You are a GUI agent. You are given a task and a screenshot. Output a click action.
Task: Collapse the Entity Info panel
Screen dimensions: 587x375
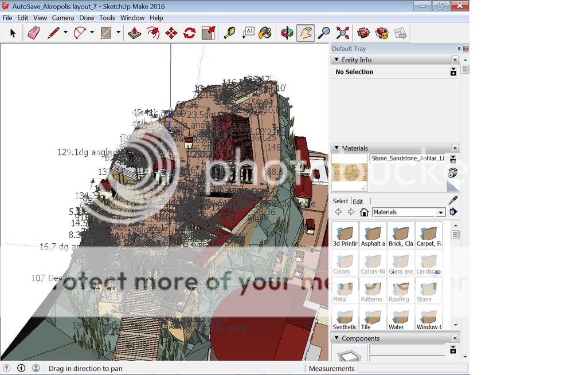336,60
